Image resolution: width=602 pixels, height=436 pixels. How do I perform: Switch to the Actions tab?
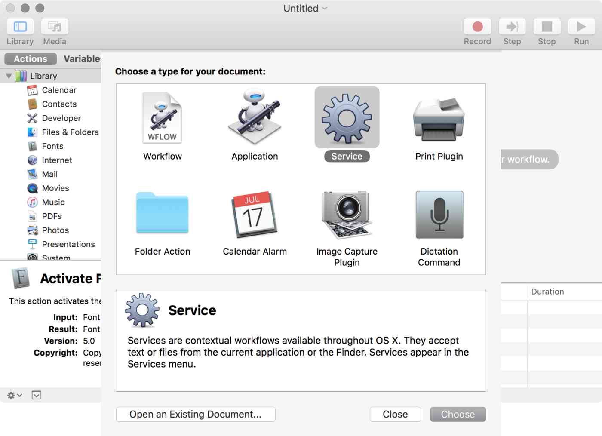[x=31, y=58]
